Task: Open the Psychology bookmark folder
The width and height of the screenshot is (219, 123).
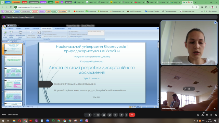Action: tap(62, 11)
